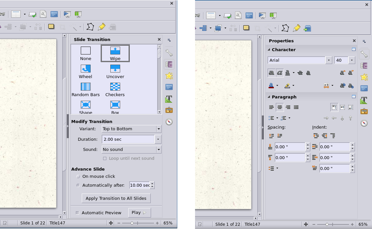Open Slide Transition deck in left sidebar
The height and width of the screenshot is (229, 372).
point(169,64)
